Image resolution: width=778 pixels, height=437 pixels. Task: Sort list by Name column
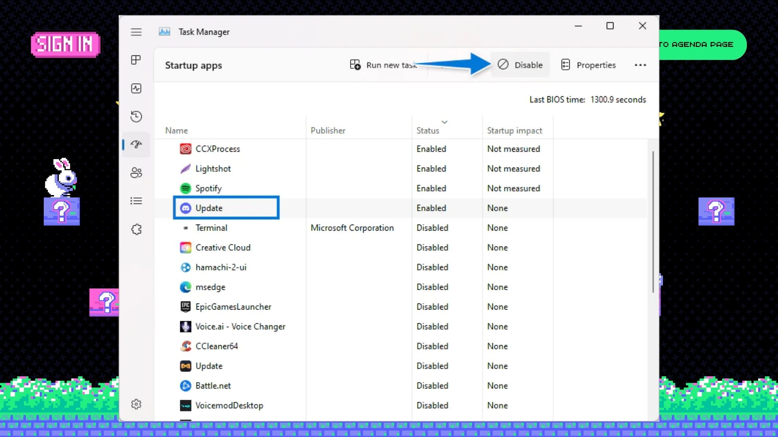coord(177,131)
